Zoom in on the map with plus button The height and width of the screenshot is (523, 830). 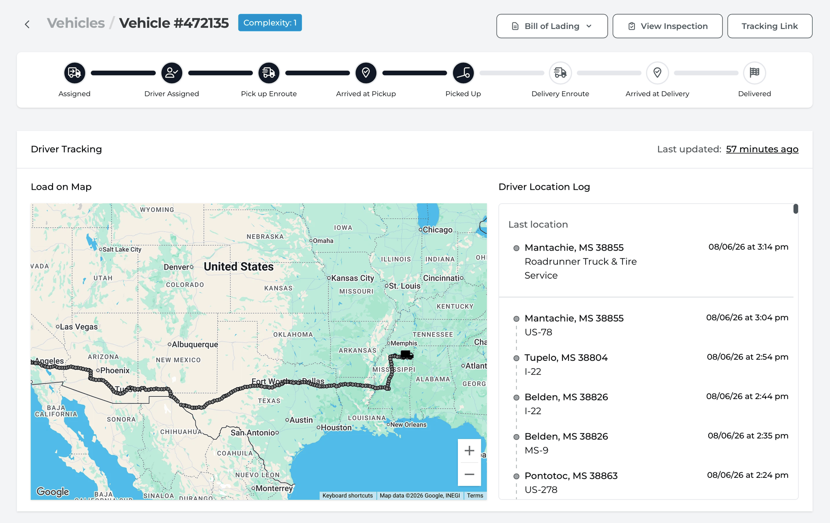point(469,451)
